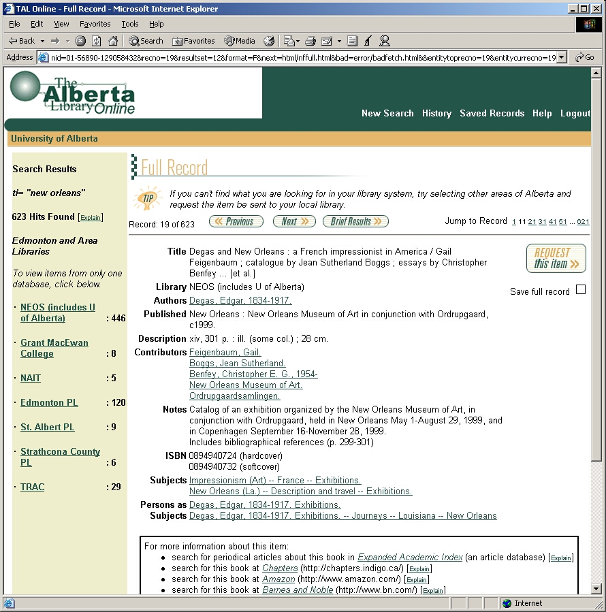This screenshot has width=606, height=612.
Task: Click the Messenger person toolbar icon
Action: (385, 41)
